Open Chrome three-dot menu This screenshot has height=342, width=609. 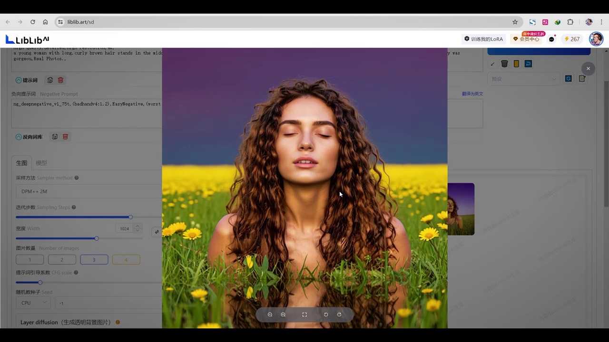602,22
